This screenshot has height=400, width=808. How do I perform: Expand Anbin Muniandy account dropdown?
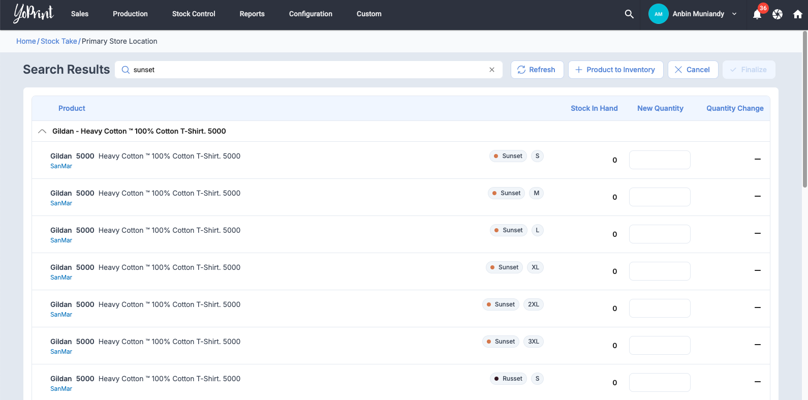[734, 14]
